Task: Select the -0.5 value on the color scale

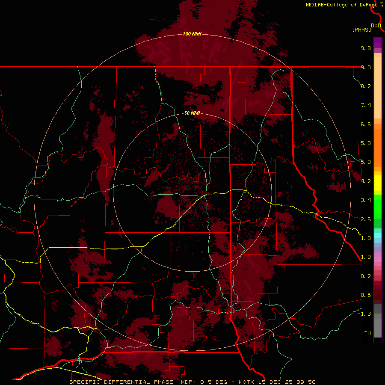Action: 364,295
